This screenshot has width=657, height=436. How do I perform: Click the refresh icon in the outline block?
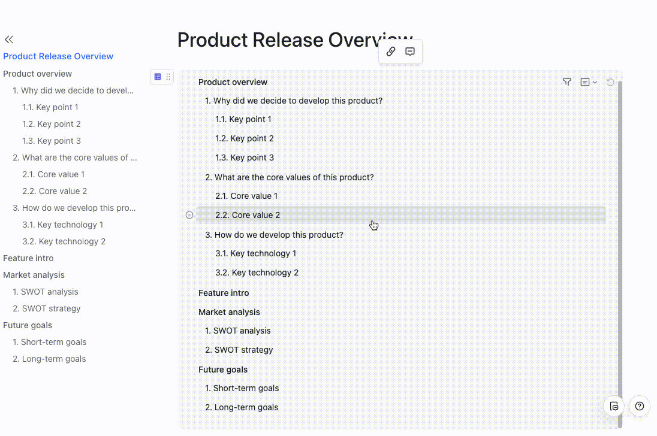point(610,82)
